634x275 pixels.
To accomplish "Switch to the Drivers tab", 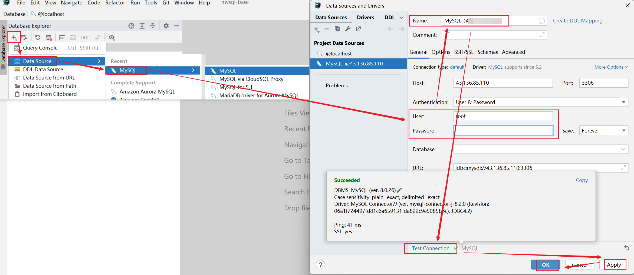I will tap(365, 17).
